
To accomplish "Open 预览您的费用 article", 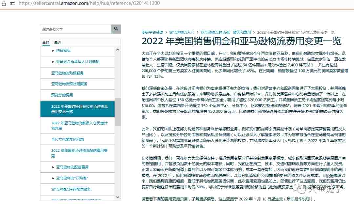I will click(62, 95).
